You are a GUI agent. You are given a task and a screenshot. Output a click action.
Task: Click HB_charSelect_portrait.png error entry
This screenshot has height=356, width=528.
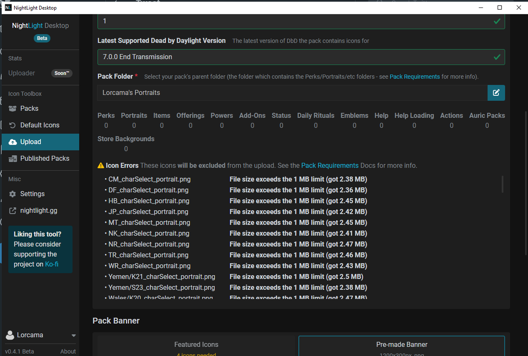coord(149,201)
